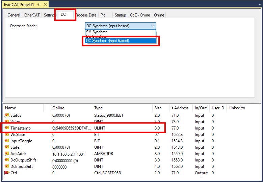This screenshot has height=182, width=263.
Task: Sort by the Name column header
Action: [11, 108]
